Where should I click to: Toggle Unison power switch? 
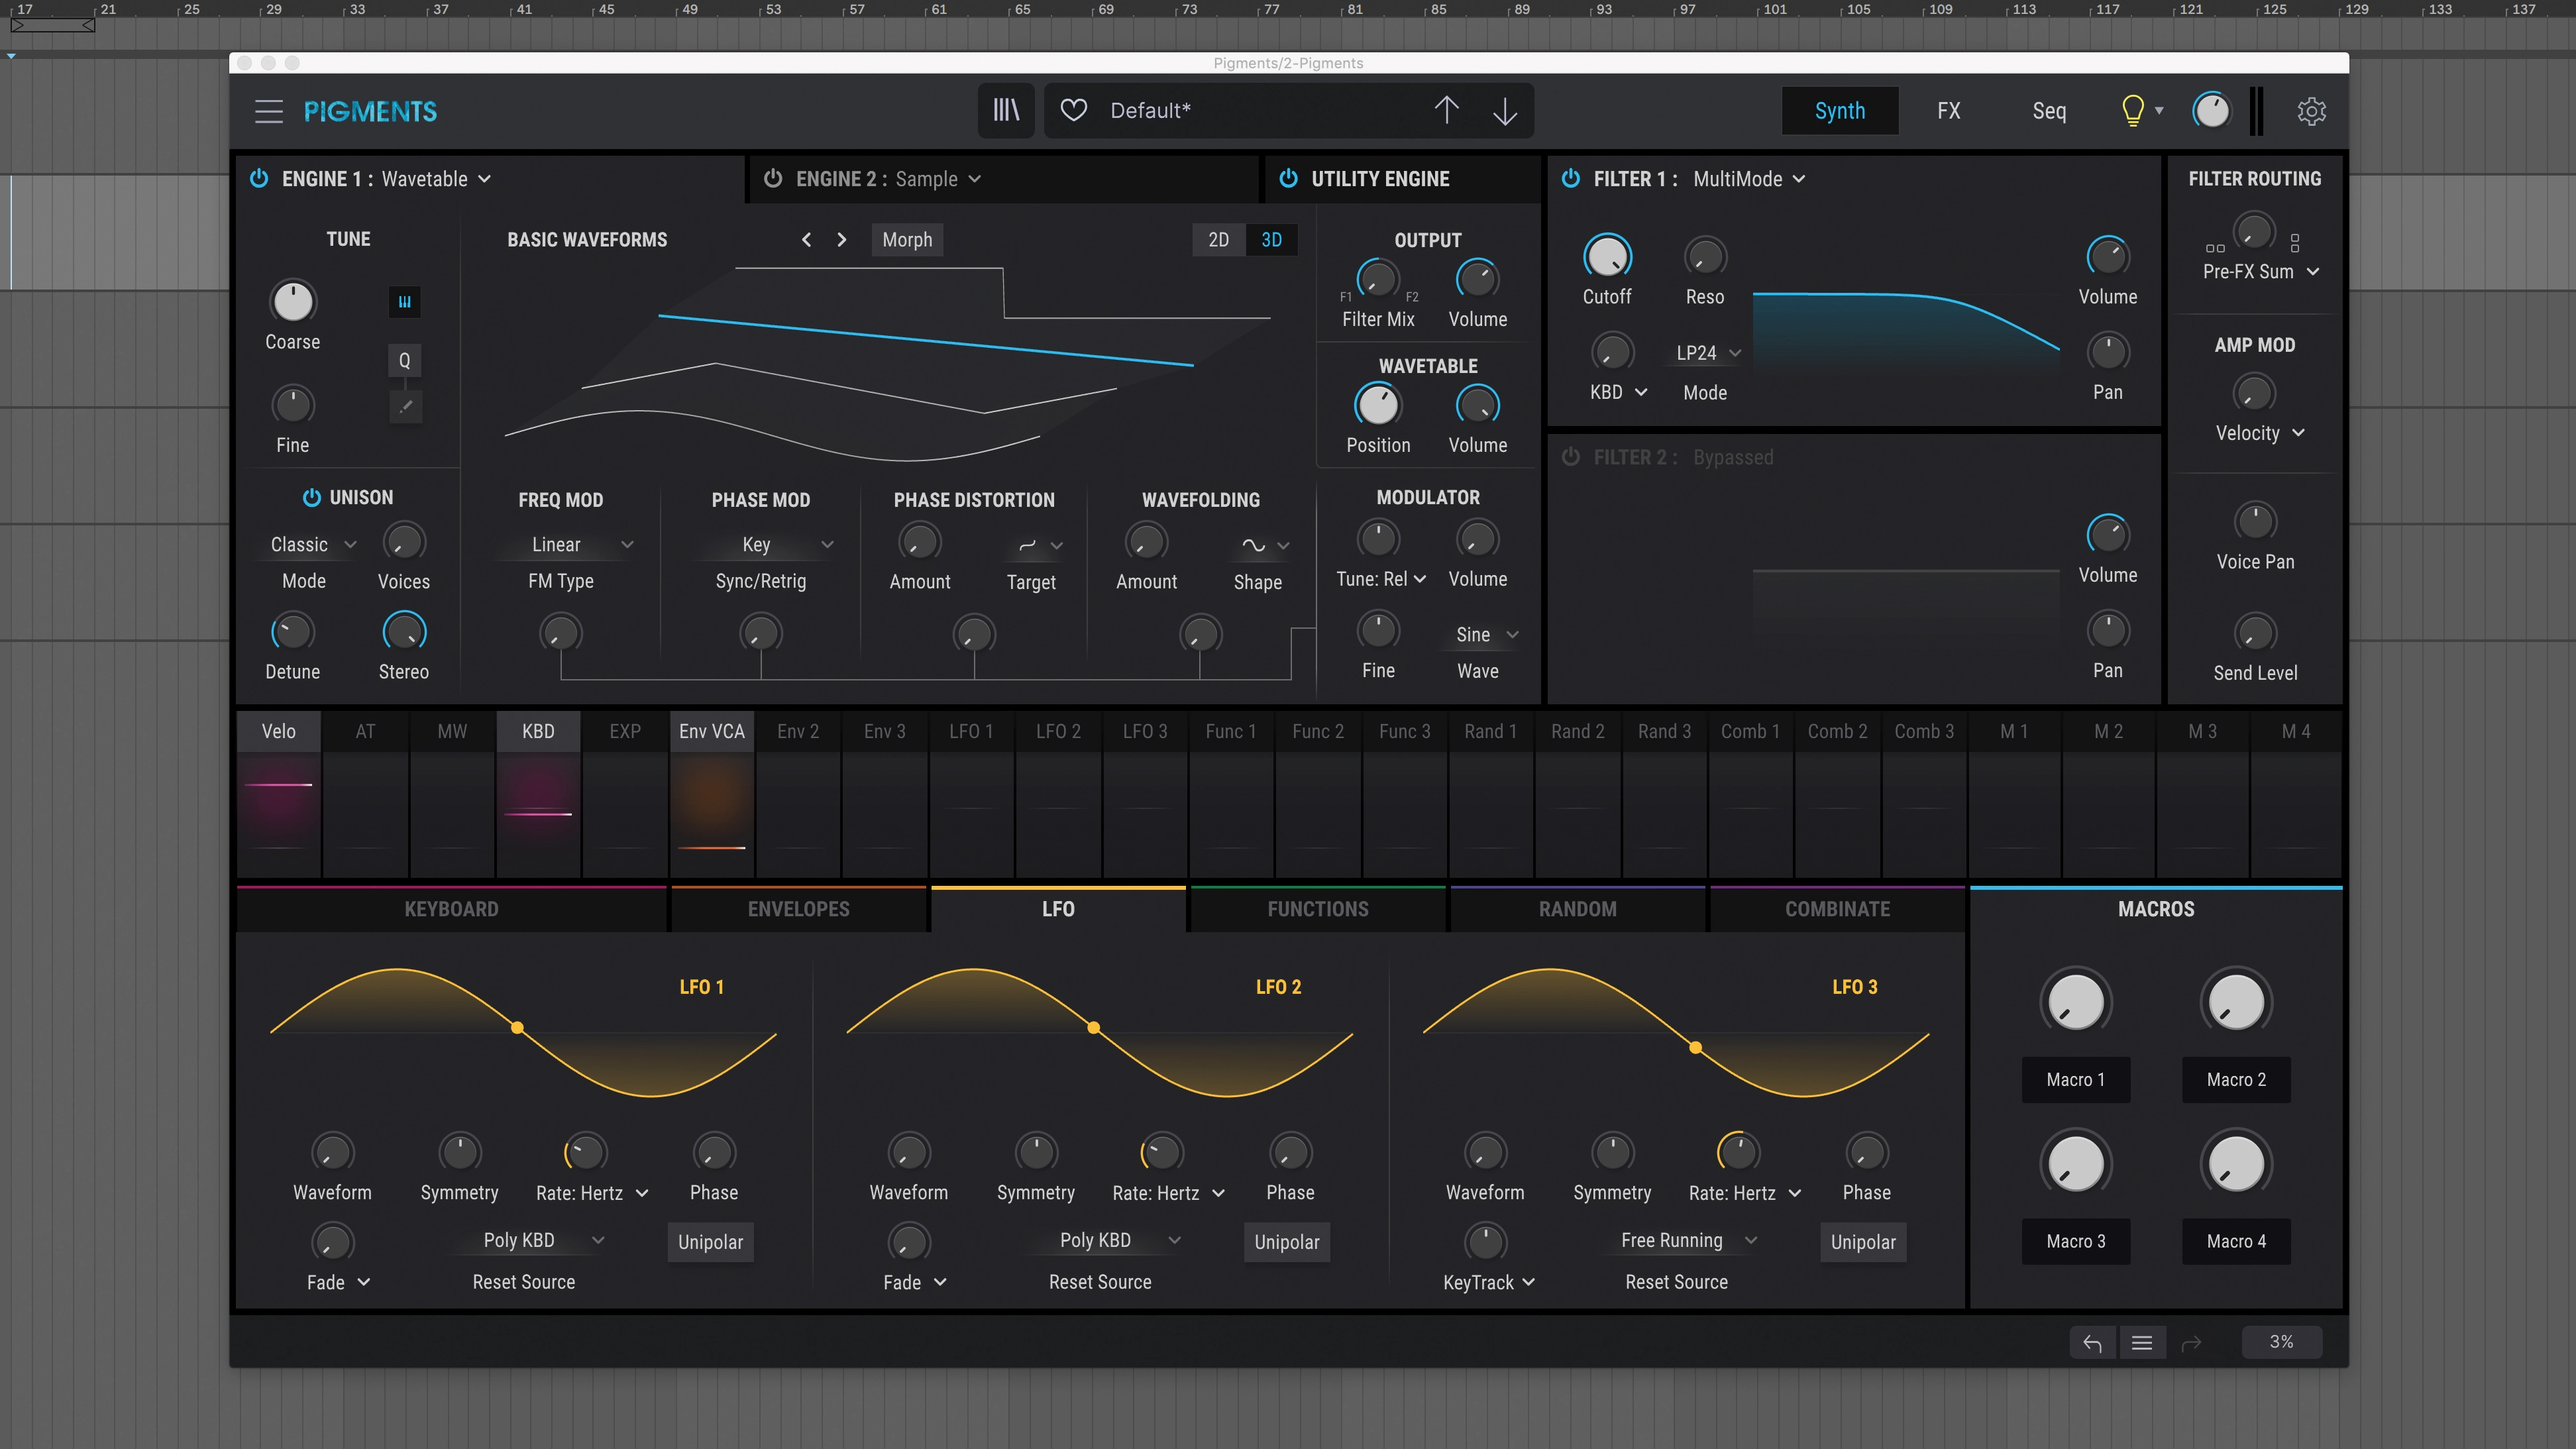tap(311, 497)
